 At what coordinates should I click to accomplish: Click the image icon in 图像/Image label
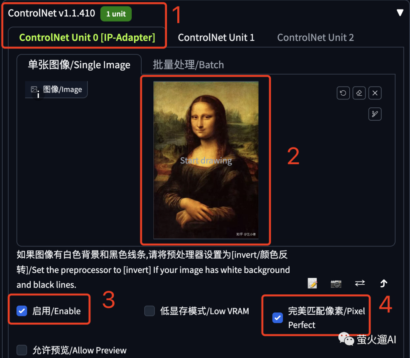pos(34,89)
